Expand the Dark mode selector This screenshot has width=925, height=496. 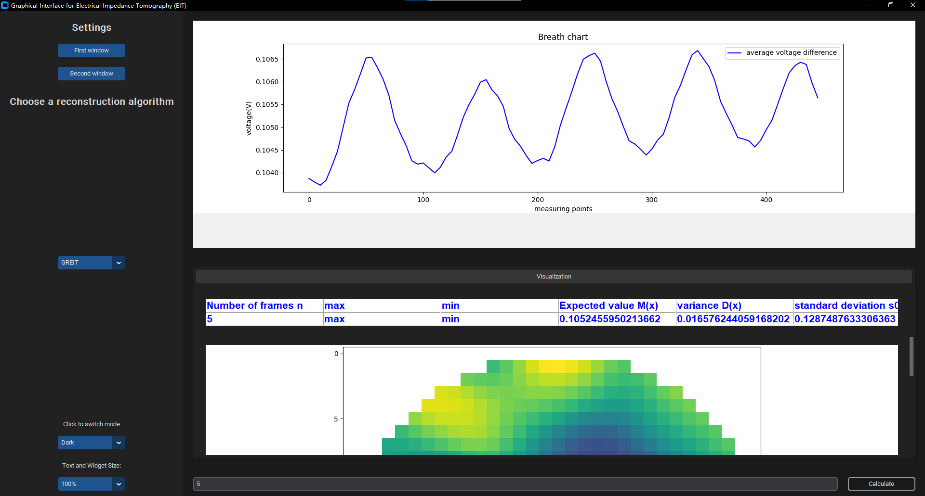pyautogui.click(x=91, y=442)
